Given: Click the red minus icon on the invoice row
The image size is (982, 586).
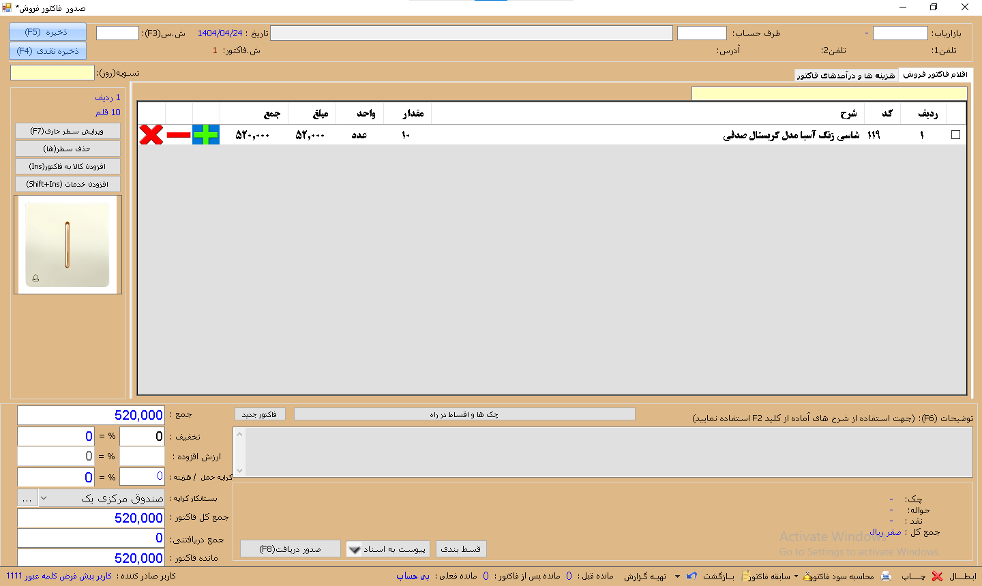Looking at the screenshot, I should point(179,135).
